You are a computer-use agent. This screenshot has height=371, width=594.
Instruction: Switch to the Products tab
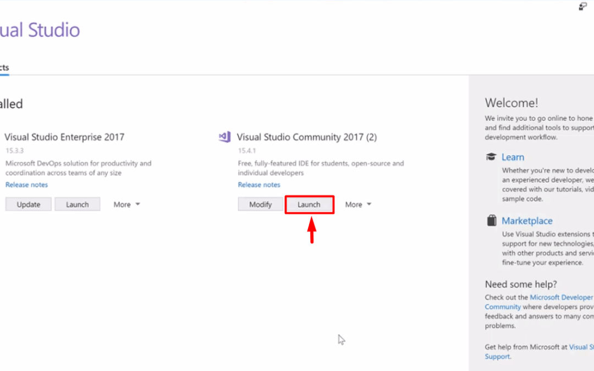4,68
